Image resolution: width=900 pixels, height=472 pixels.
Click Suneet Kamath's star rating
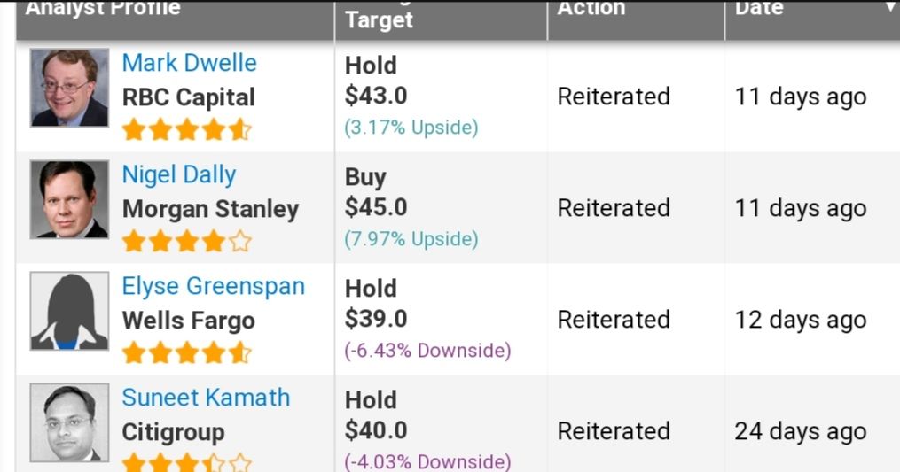[x=186, y=462]
